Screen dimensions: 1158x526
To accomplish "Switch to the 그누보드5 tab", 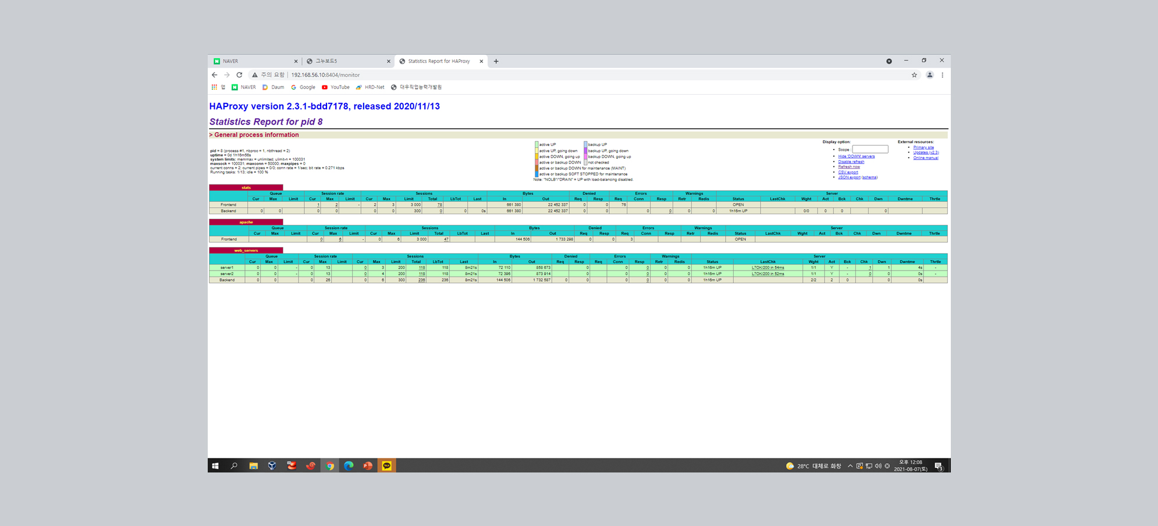I will (348, 61).
